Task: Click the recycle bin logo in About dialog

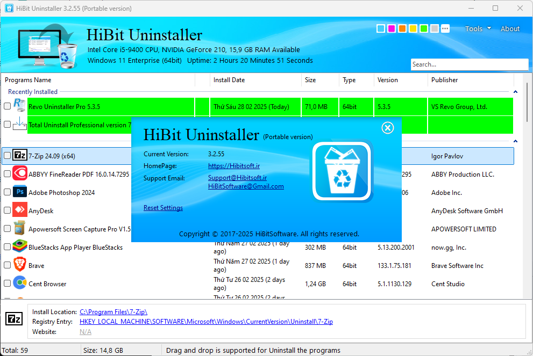Action: (343, 171)
